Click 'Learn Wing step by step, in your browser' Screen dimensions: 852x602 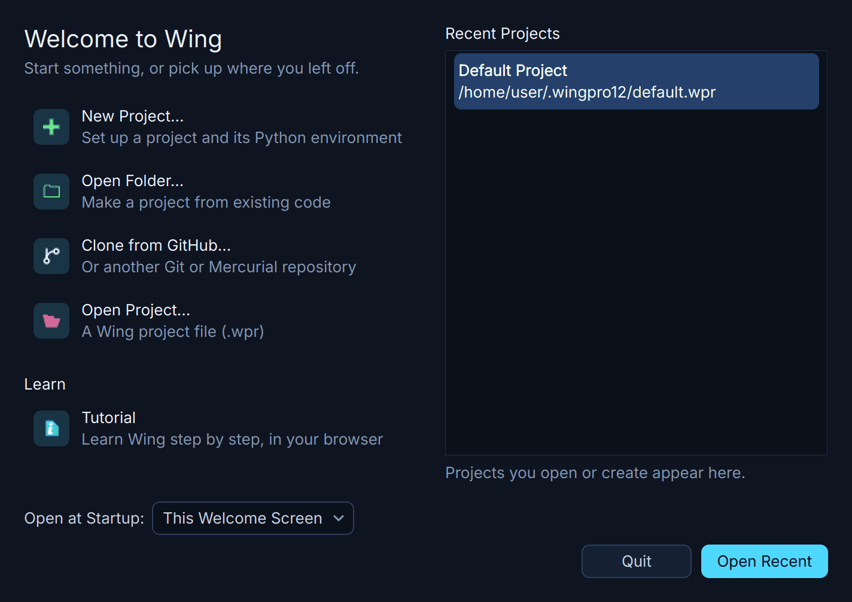click(x=232, y=439)
